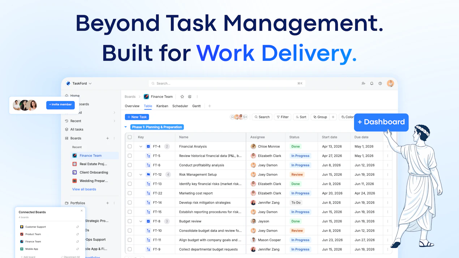
Task: Switch to the Scheduler tab
Action: (x=180, y=106)
